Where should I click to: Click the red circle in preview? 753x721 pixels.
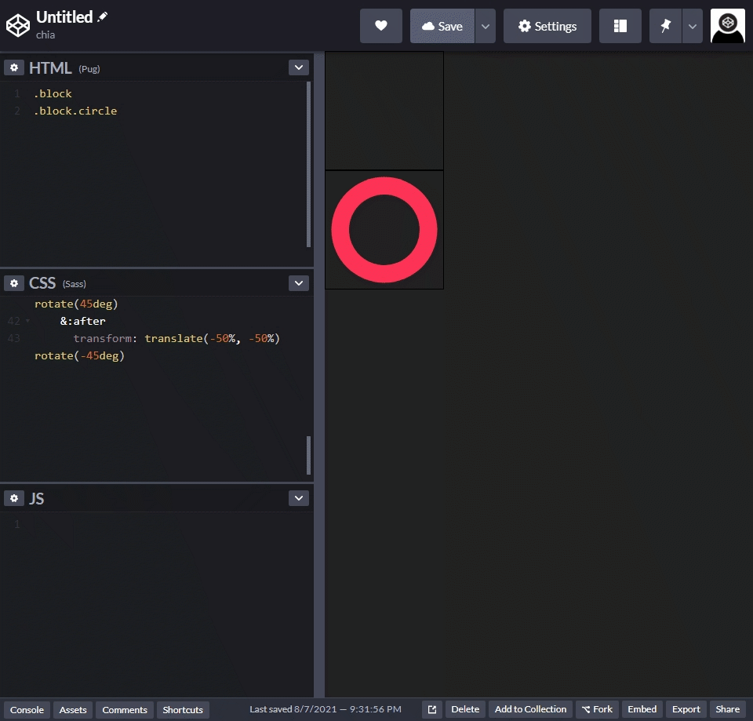click(x=384, y=230)
